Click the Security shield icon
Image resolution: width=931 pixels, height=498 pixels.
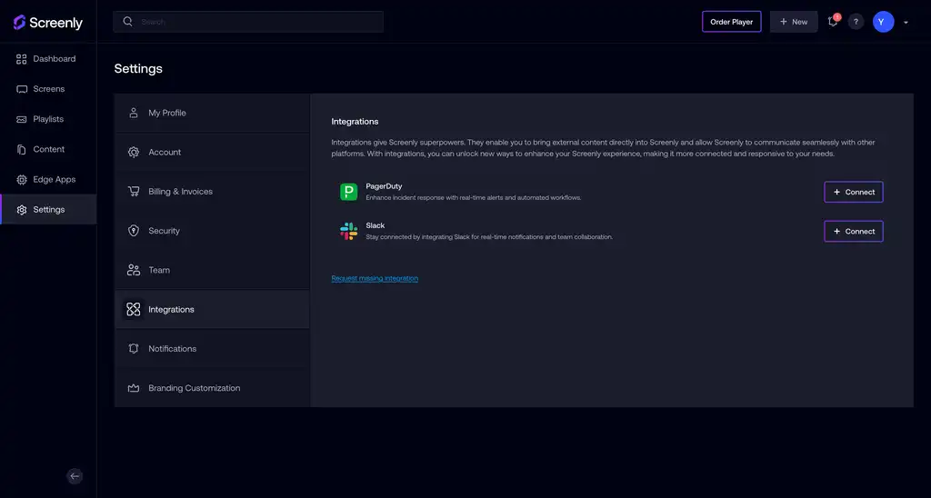pyautogui.click(x=134, y=231)
